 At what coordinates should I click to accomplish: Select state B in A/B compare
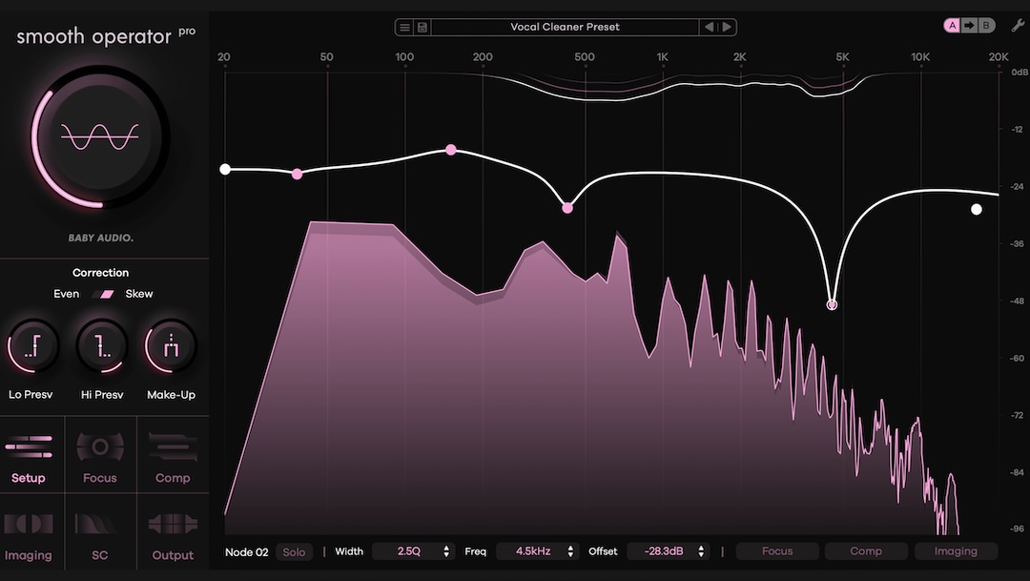pyautogui.click(x=986, y=26)
